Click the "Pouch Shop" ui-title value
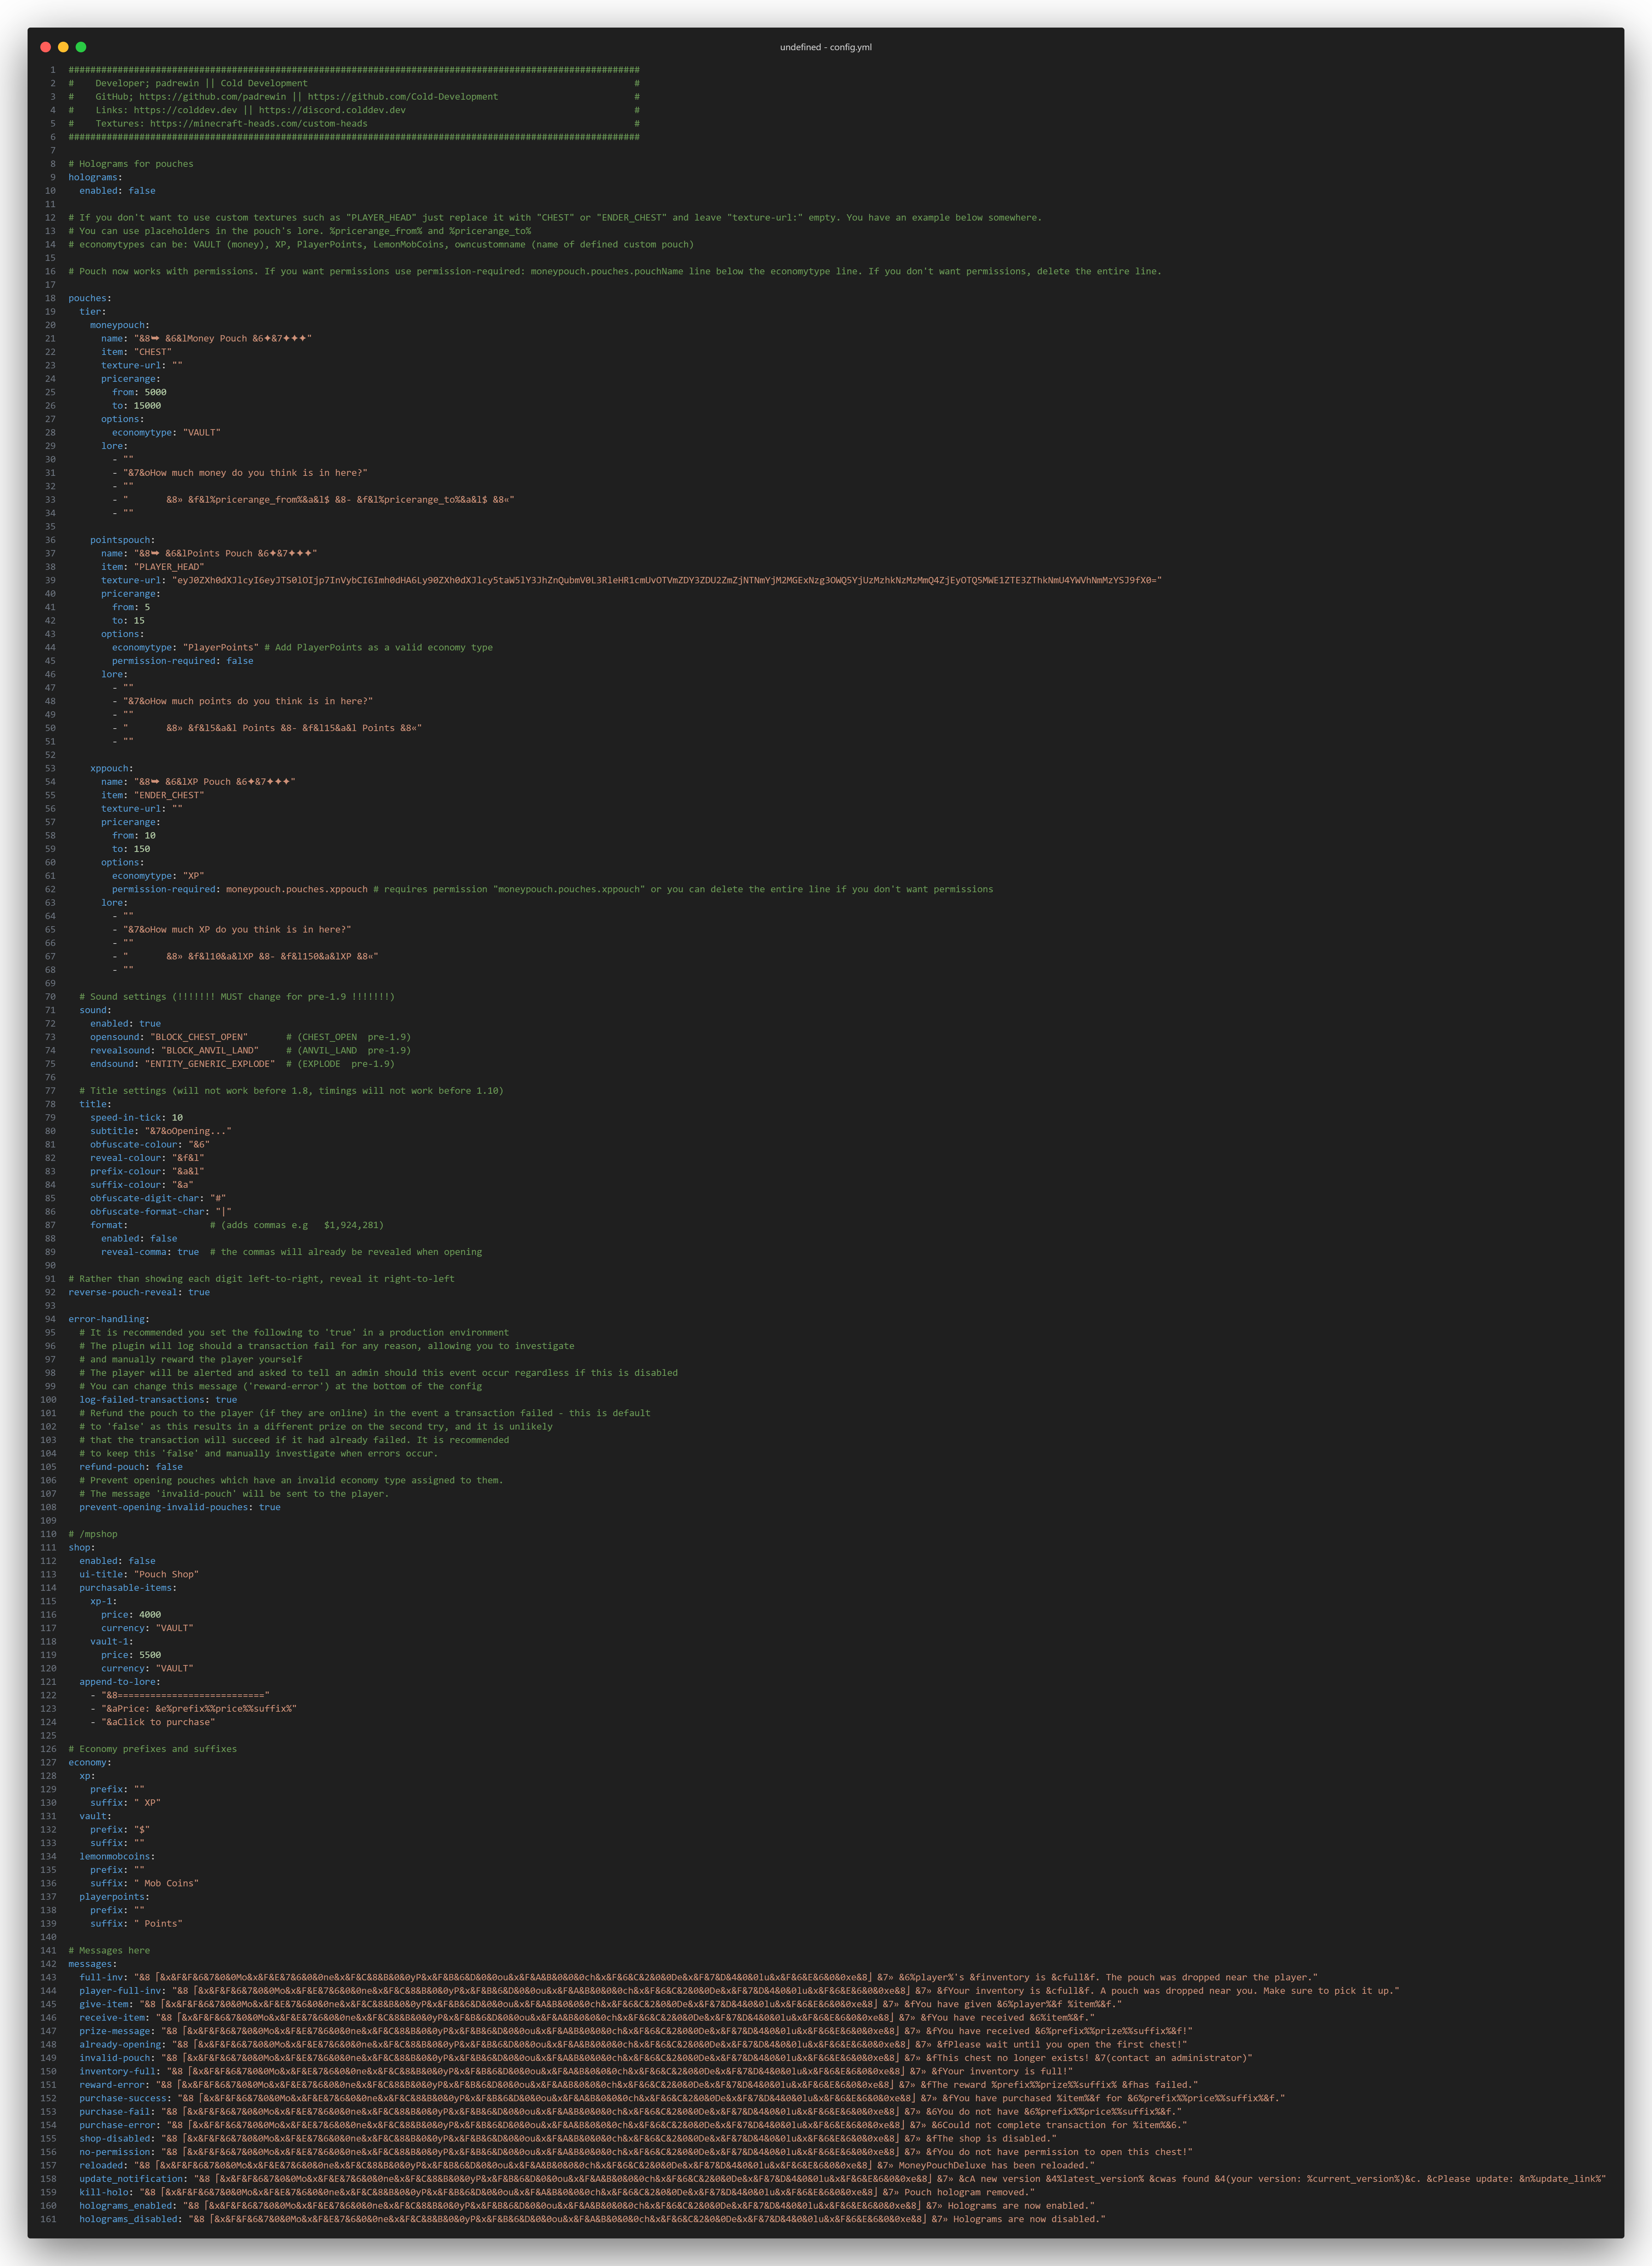This screenshot has height=2266, width=1652. pyautogui.click(x=167, y=1574)
